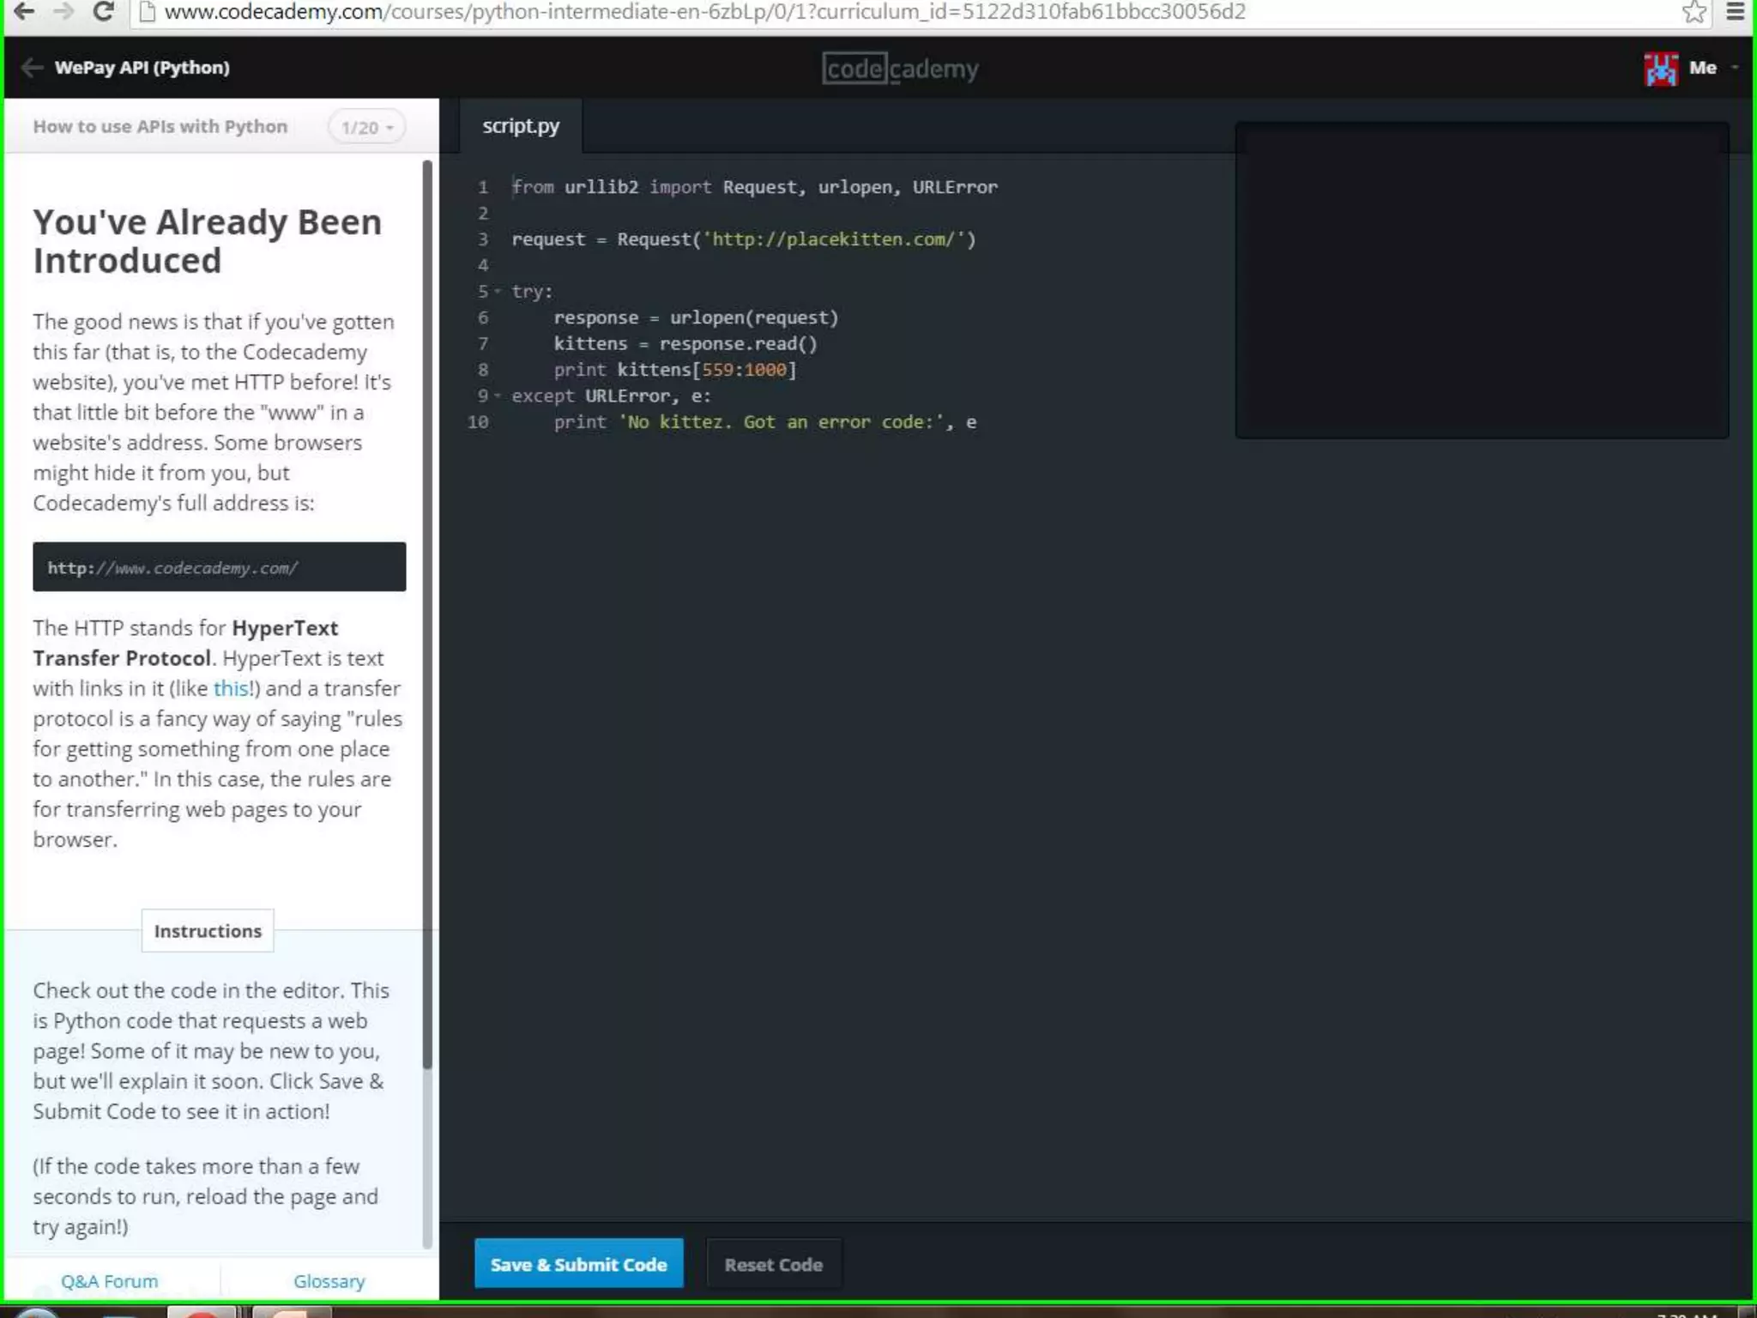The height and width of the screenshot is (1318, 1757).
Task: Open the Instructions section label
Action: coord(208,931)
